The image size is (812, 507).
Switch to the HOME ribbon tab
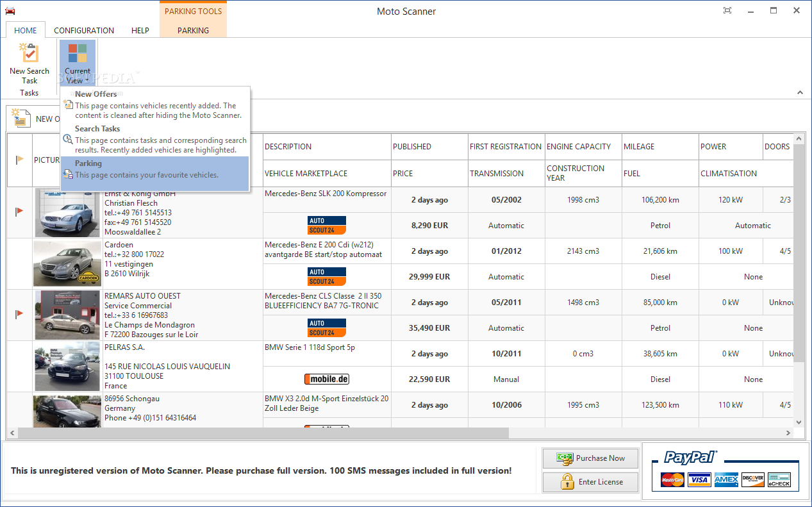coord(26,30)
